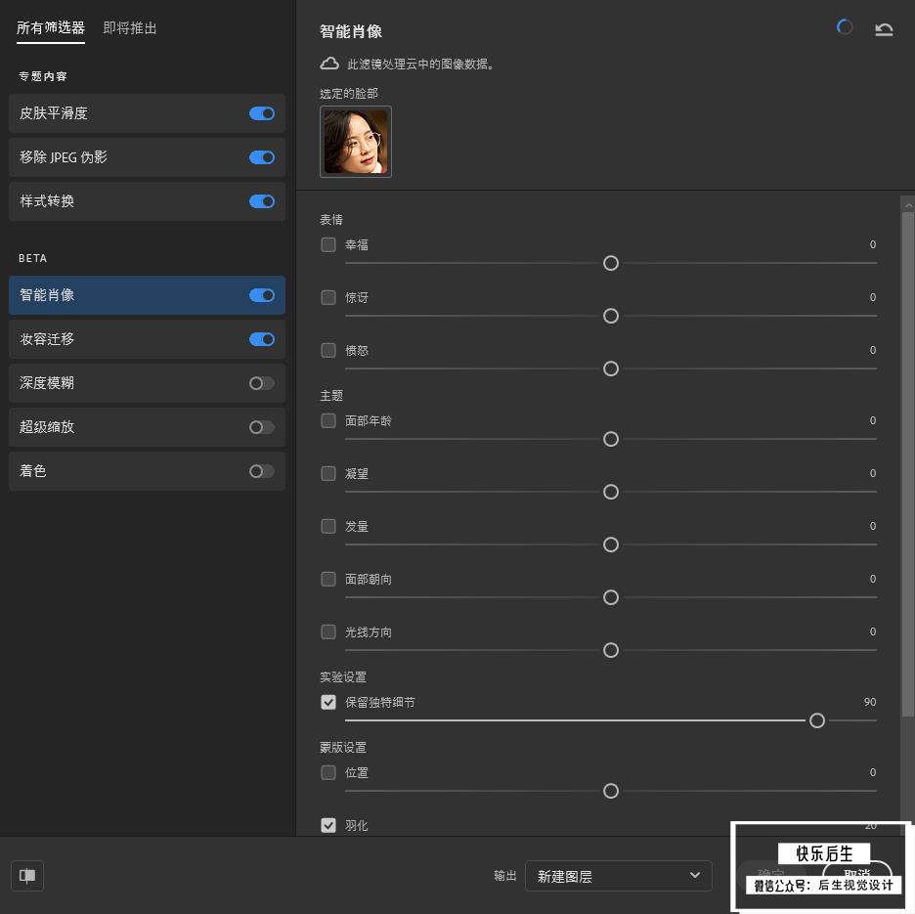Turn off the 妆容迁移 switch

coord(262,339)
